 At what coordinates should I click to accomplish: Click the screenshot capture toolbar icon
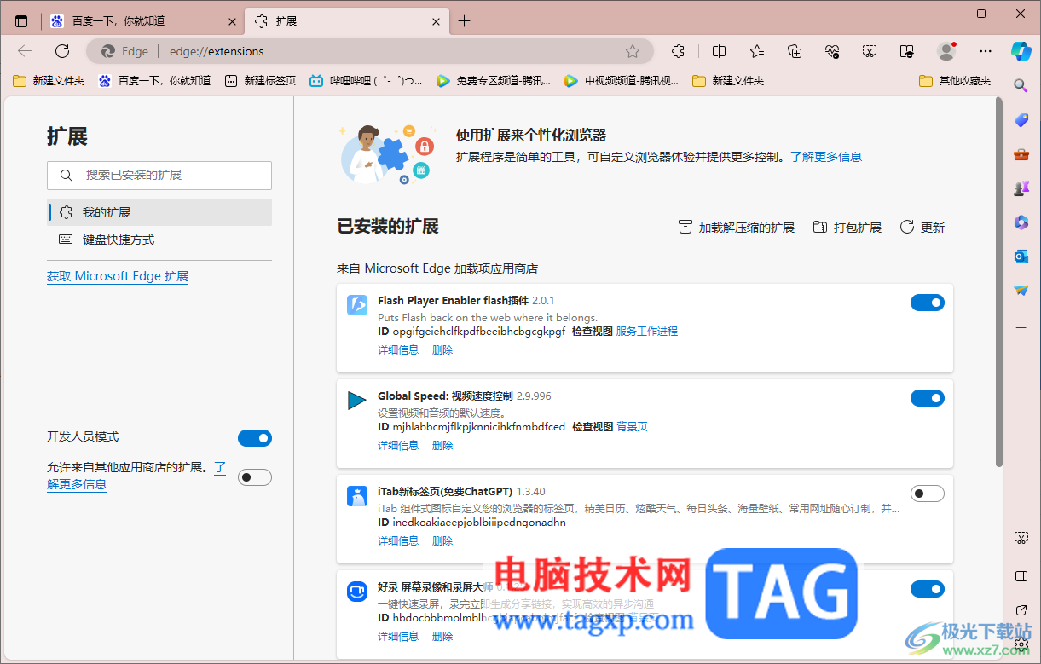click(x=870, y=51)
